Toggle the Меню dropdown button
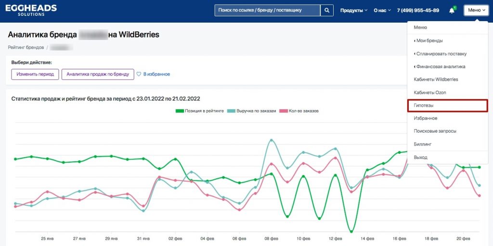 coord(476,11)
